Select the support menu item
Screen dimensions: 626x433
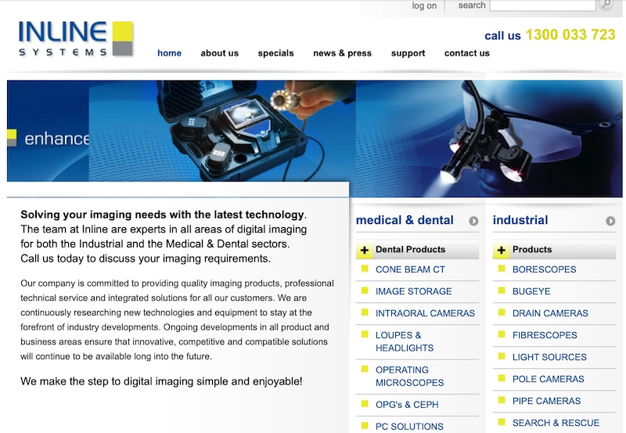point(408,53)
